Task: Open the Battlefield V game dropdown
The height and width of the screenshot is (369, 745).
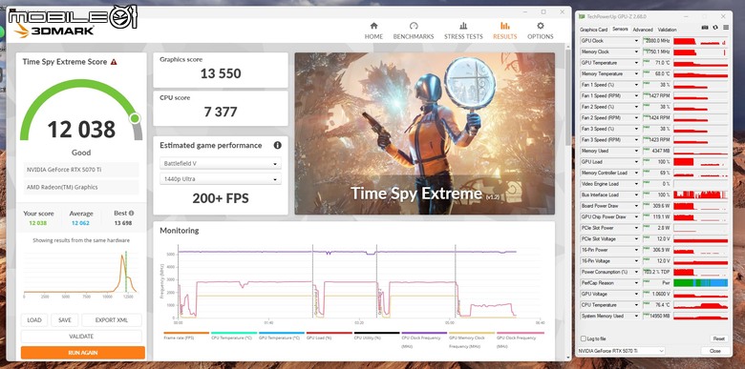Action: [221, 164]
